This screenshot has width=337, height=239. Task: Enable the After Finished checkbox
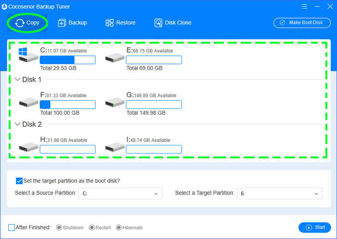[12, 227]
